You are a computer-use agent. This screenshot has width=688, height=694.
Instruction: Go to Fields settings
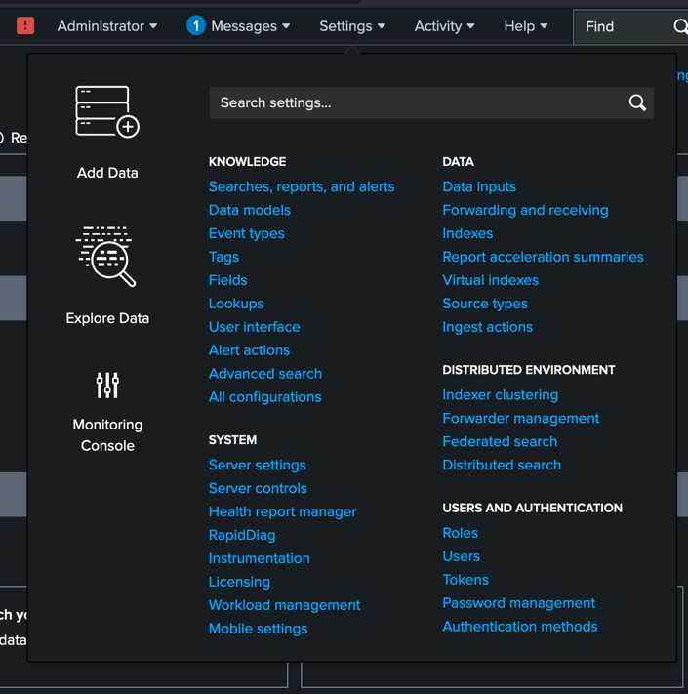coord(227,280)
